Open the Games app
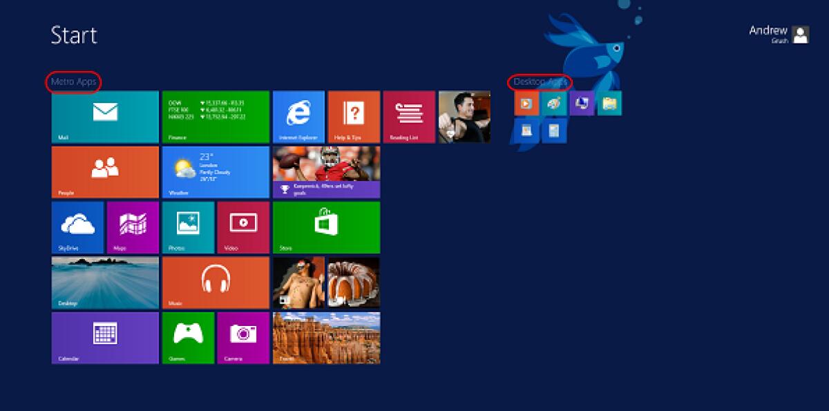The image size is (829, 411). 188,337
